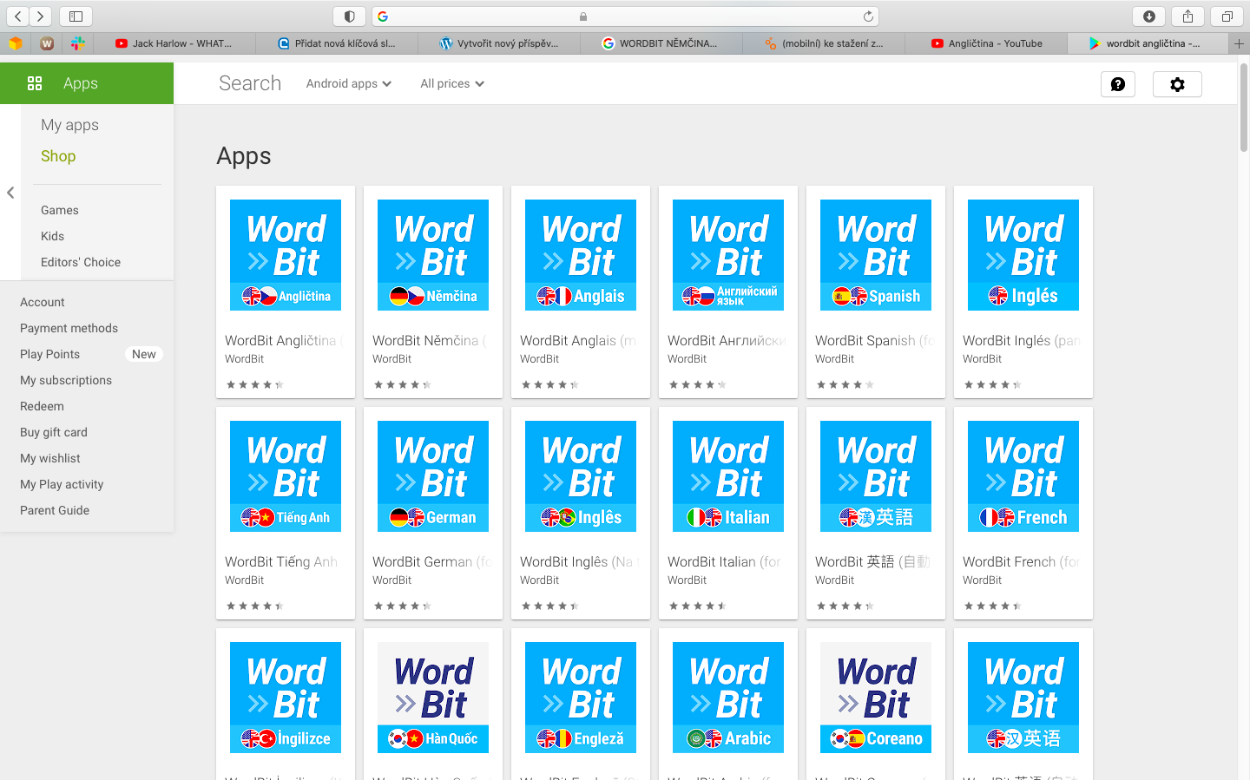
Task: Click the Search heading text
Action: (250, 83)
